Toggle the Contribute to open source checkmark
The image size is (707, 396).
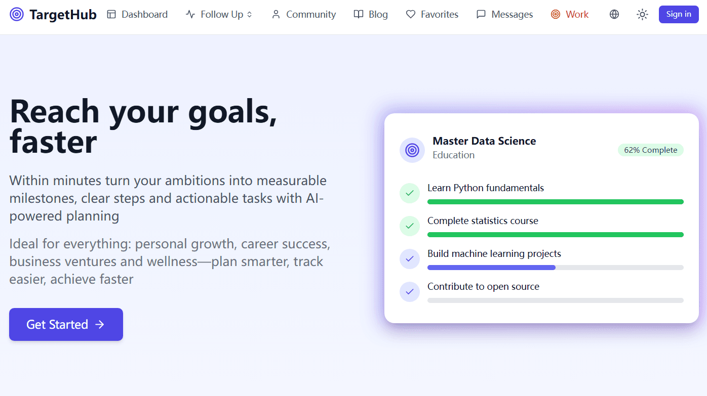tap(410, 292)
